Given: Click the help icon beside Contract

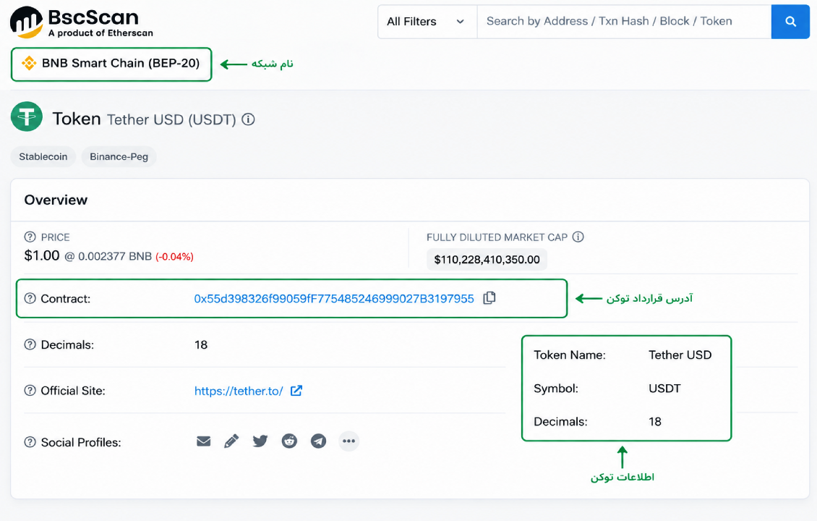Looking at the screenshot, I should [30, 298].
